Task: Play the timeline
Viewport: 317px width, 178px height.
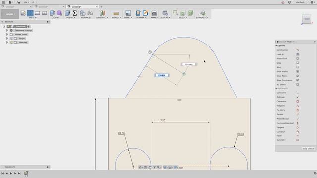Action: tap(11, 173)
